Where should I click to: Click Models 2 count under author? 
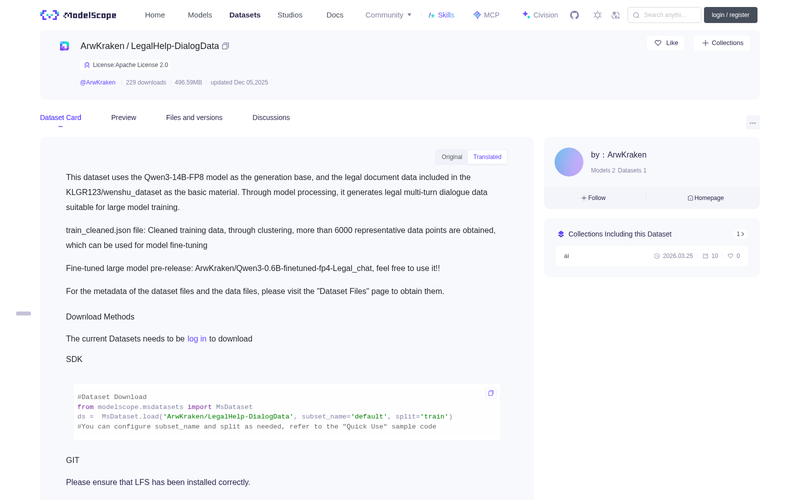pos(603,170)
